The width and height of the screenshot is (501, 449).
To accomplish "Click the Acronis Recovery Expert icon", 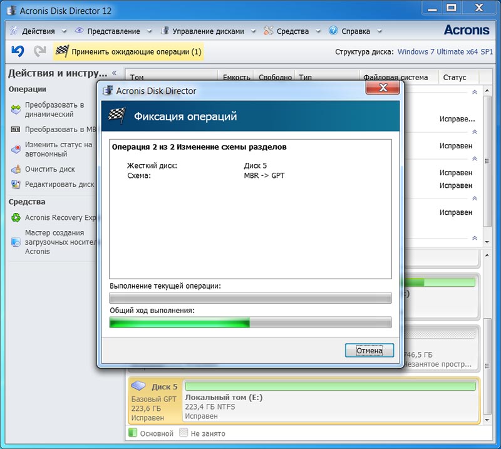I will tap(16, 218).
